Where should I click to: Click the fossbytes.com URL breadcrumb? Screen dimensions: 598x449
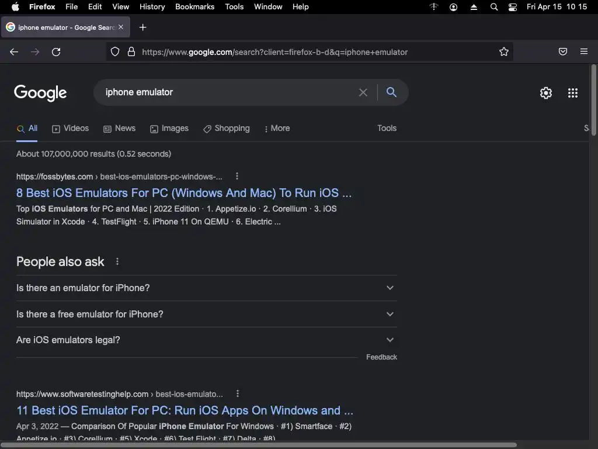point(119,177)
